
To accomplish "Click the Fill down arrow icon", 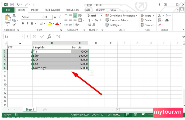I will point(160,20).
